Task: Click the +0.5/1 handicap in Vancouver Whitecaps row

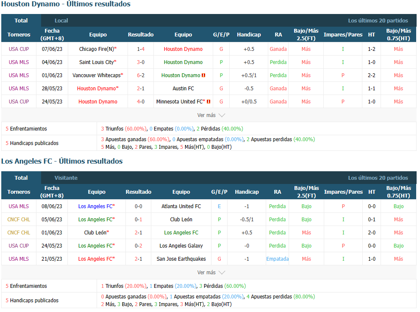Action: [x=249, y=75]
